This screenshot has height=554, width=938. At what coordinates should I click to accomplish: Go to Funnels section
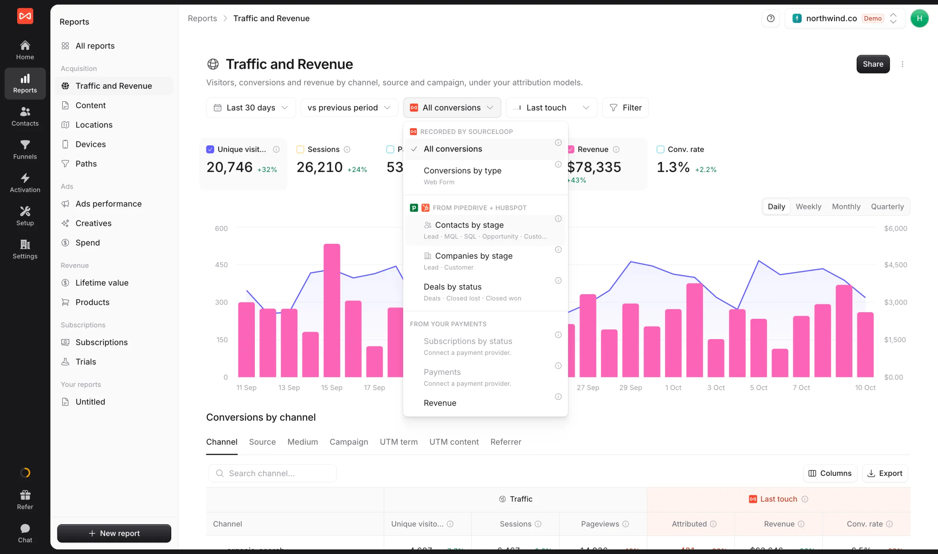(x=25, y=150)
